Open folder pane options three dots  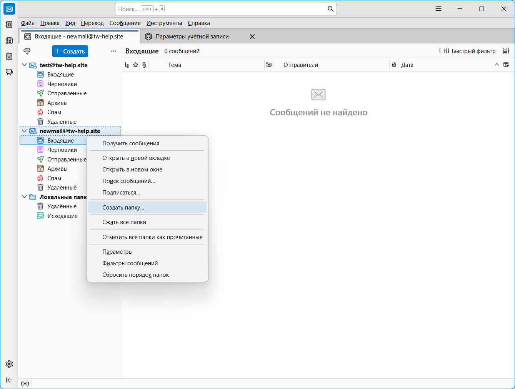click(113, 51)
